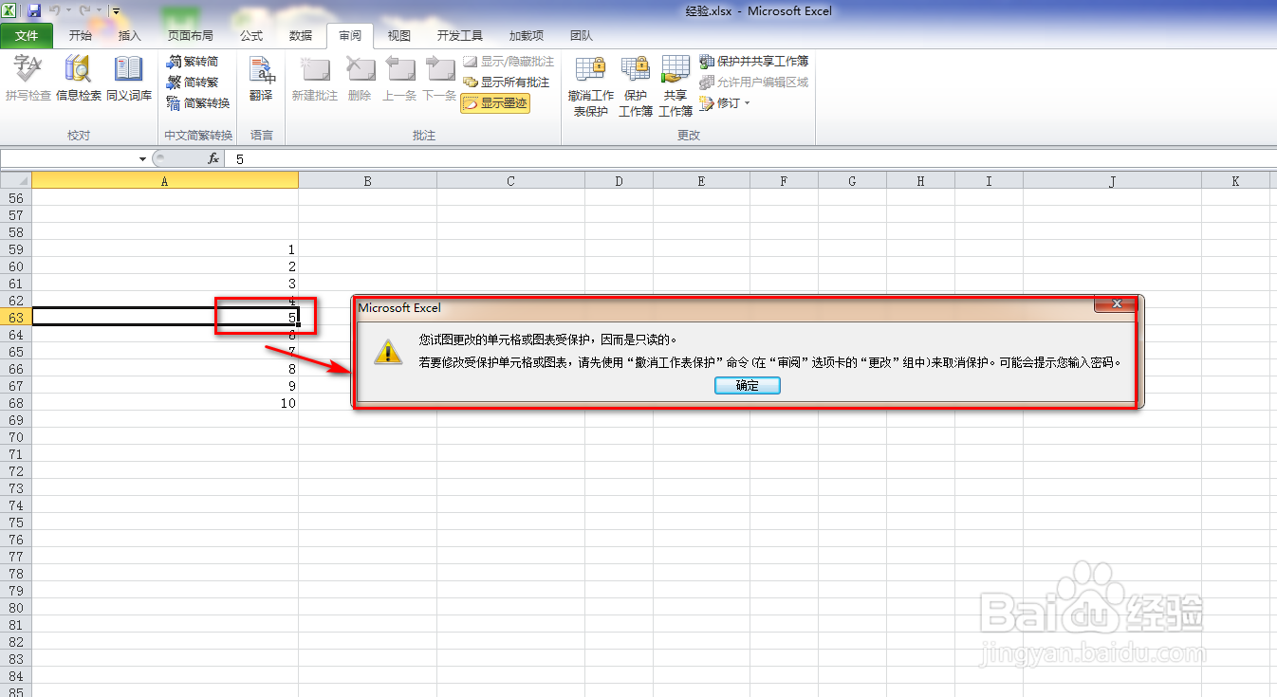Click 显示所有批注
Screen dimensions: 1277x697
pyautogui.click(x=507, y=83)
